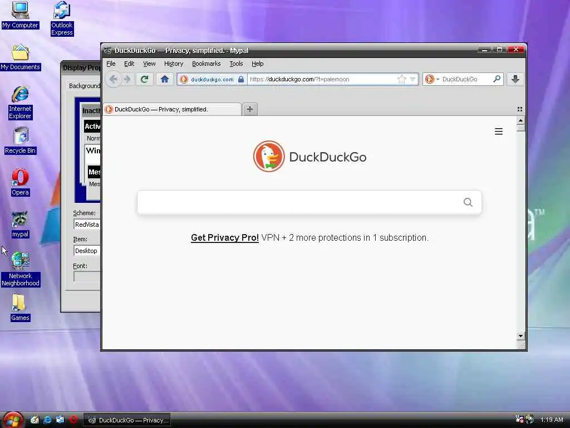Open the Start menu orb

(13, 420)
